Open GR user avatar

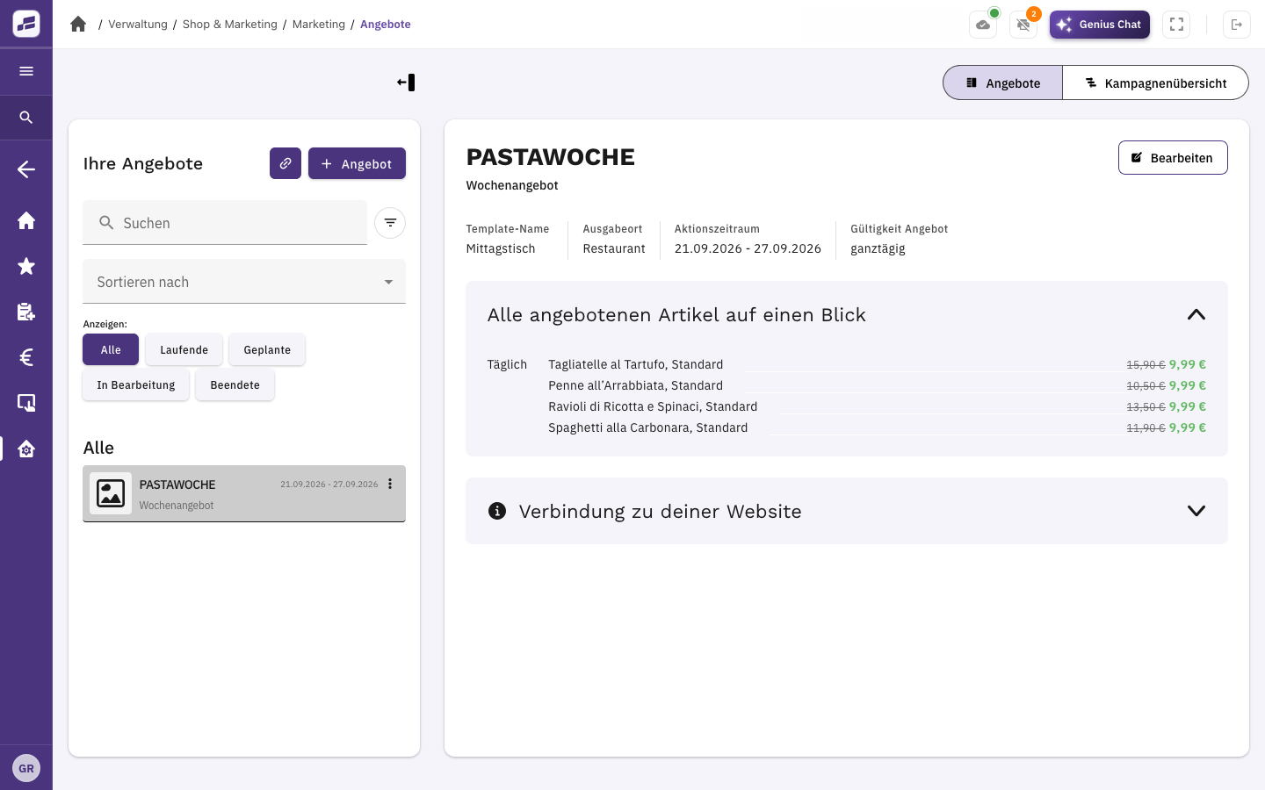[26, 768]
